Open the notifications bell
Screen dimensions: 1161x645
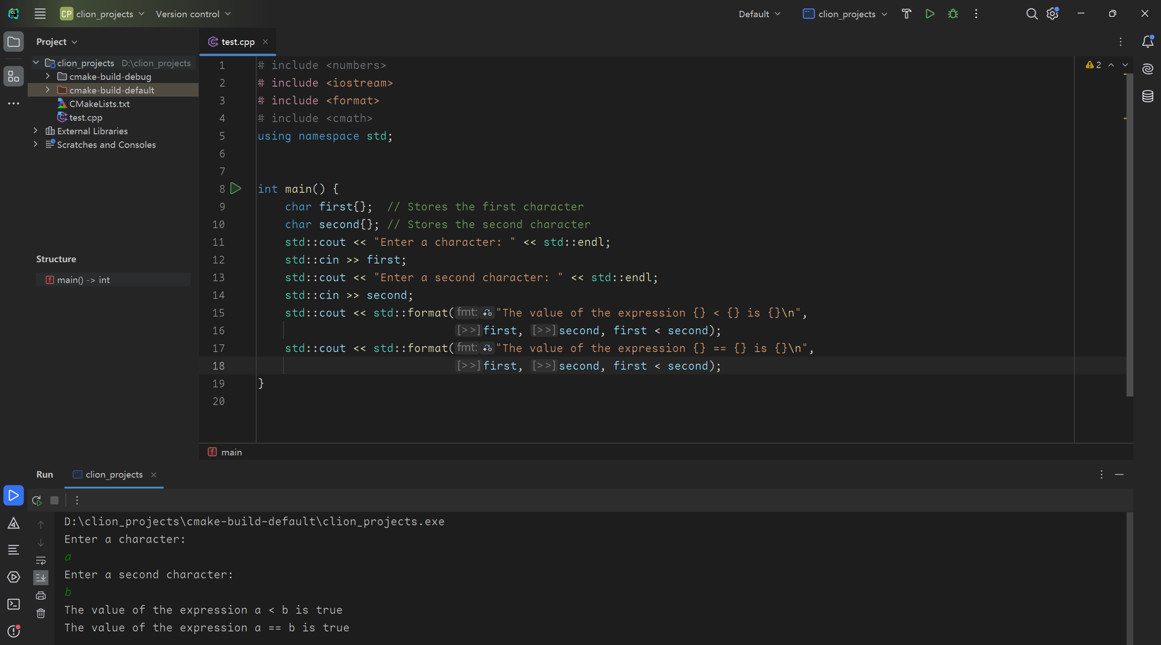(x=1148, y=41)
